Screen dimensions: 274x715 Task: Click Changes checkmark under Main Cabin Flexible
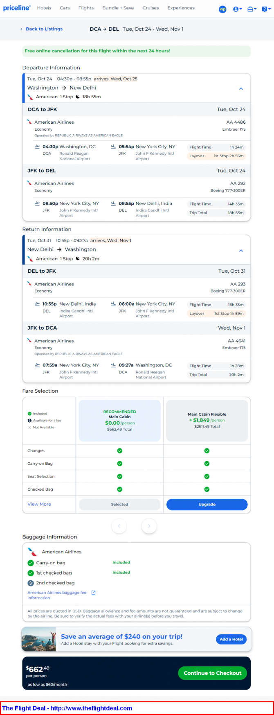[207, 451]
